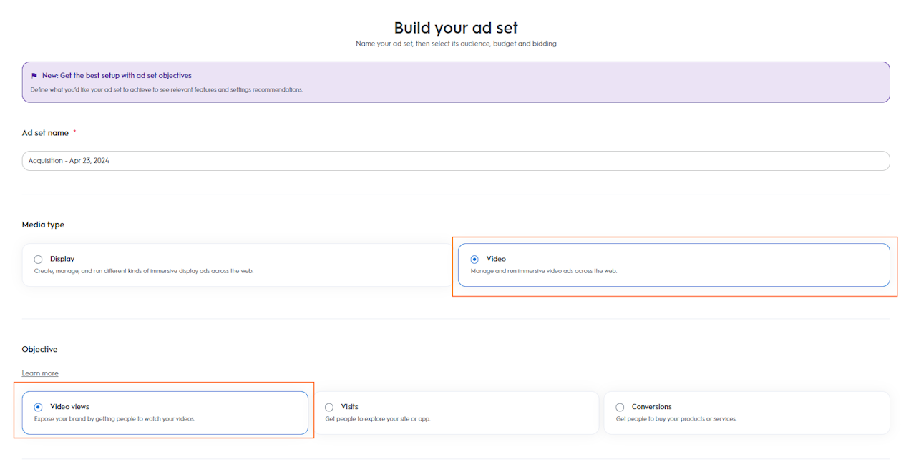Click the Ad set name input field

coord(456,161)
